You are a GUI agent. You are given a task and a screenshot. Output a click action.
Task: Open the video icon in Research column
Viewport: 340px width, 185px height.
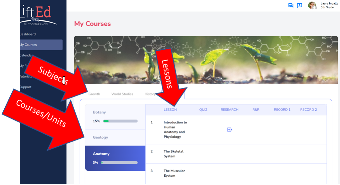click(x=229, y=129)
